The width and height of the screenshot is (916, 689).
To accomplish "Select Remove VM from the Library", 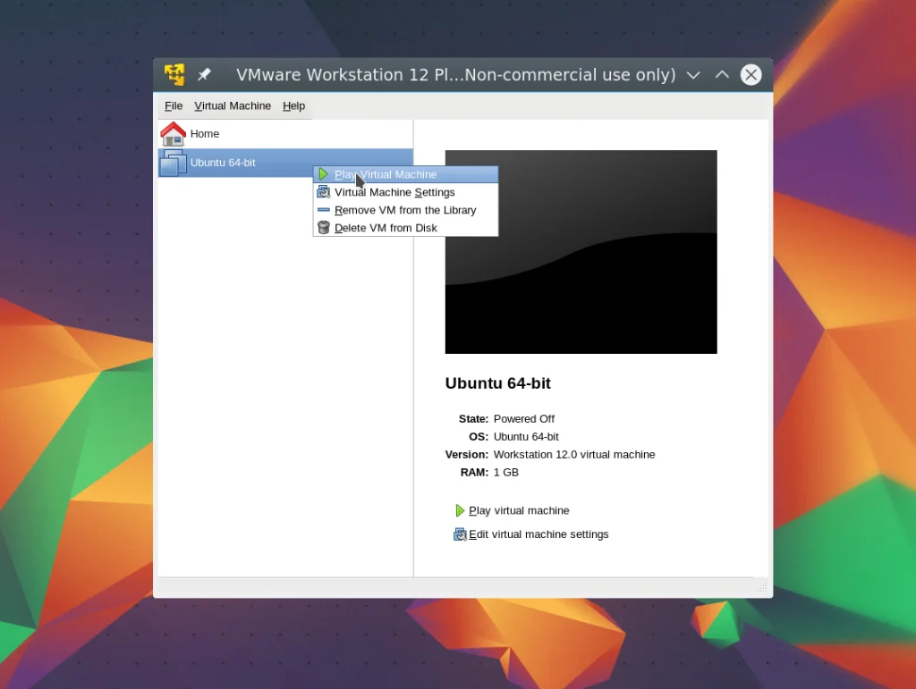I will click(x=406, y=210).
